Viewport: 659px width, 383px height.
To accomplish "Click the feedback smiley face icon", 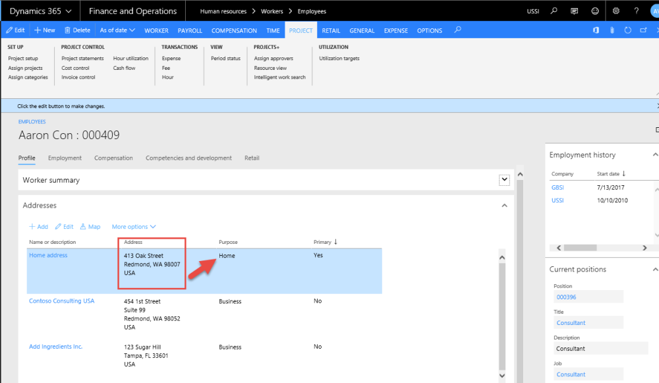I will click(x=596, y=11).
